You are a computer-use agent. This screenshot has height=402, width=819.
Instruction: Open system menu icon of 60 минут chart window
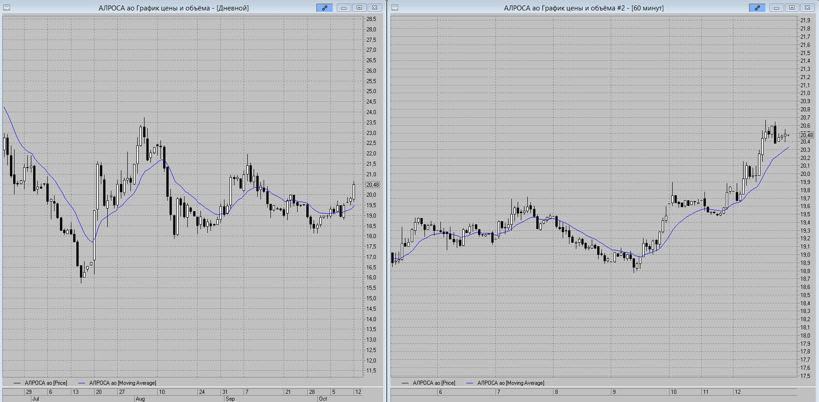(395, 8)
